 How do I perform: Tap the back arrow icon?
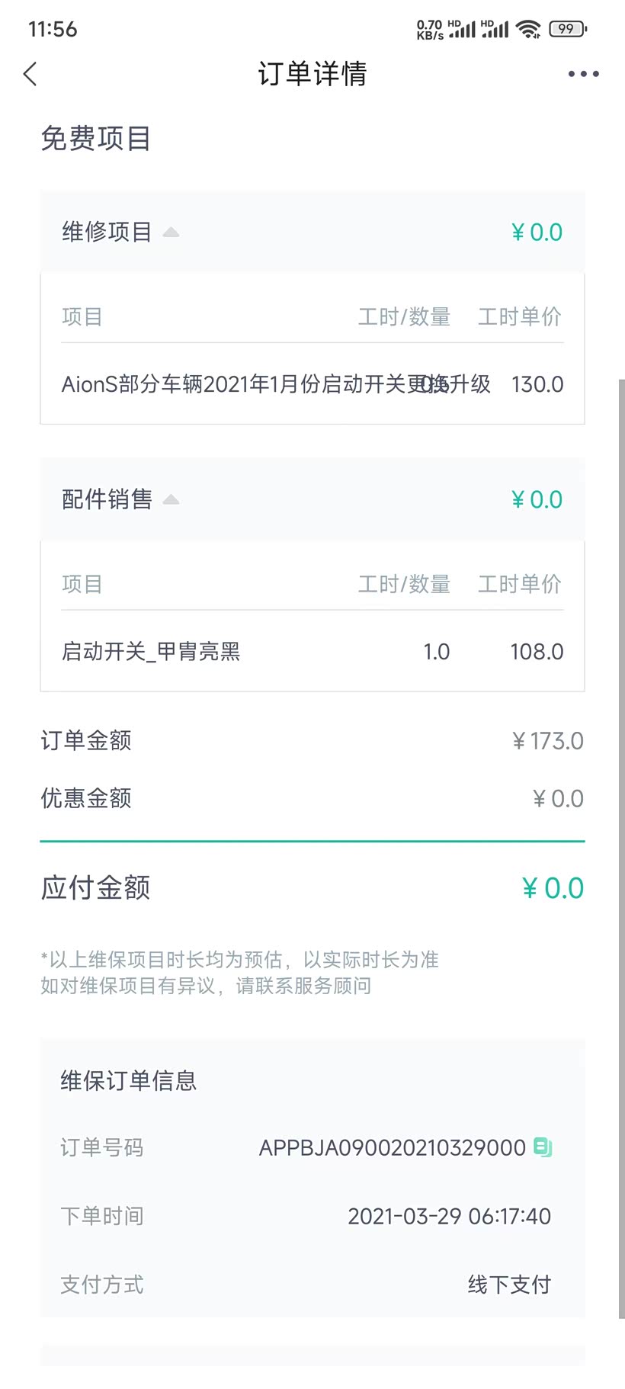point(30,74)
